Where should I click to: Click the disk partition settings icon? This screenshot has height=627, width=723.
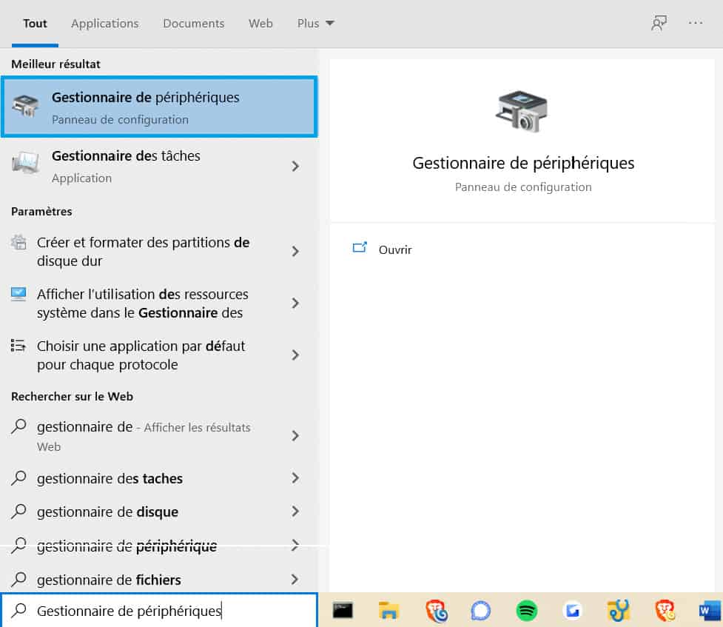coord(19,242)
